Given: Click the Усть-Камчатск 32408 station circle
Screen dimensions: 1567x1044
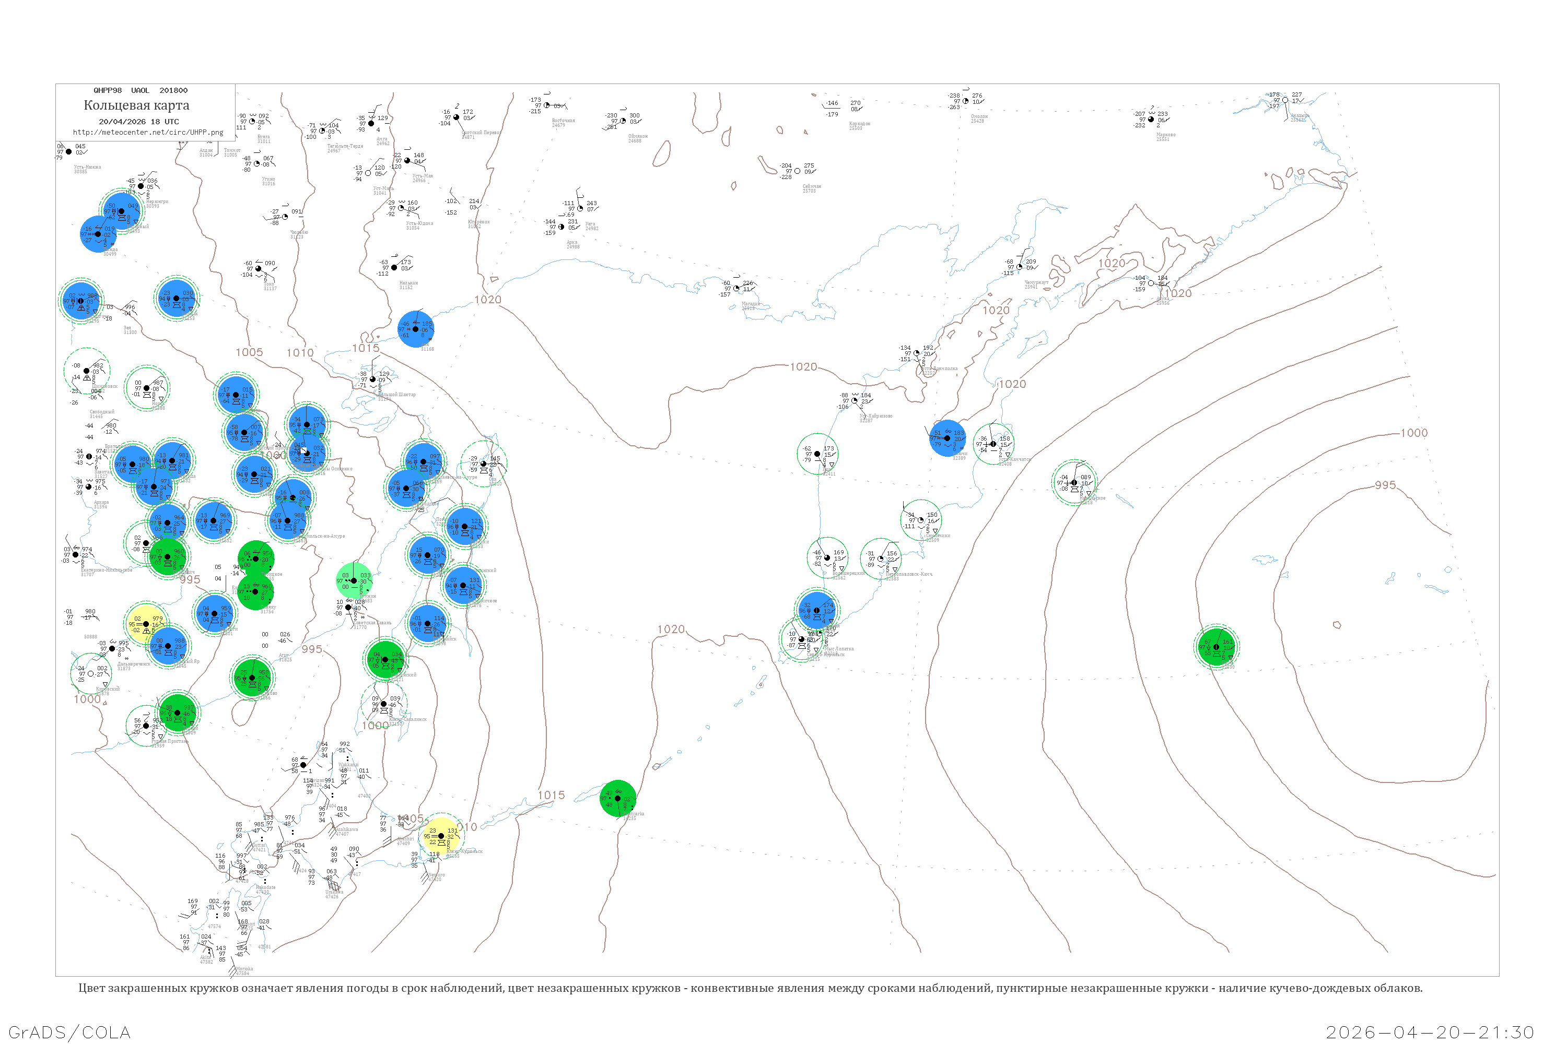Looking at the screenshot, I should [993, 444].
